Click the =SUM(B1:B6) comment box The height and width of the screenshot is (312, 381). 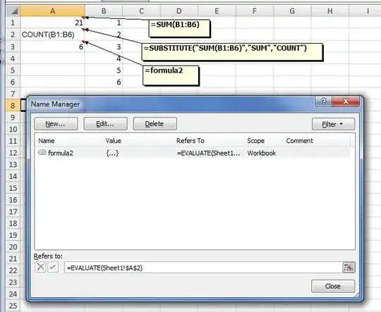click(x=179, y=28)
